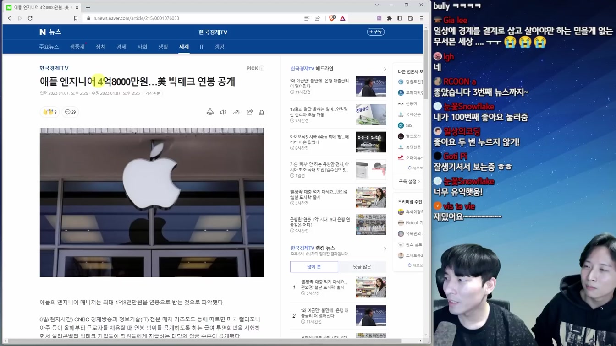Click the PiCK info icon
Screen dimensions: 616x346
tap(262, 68)
